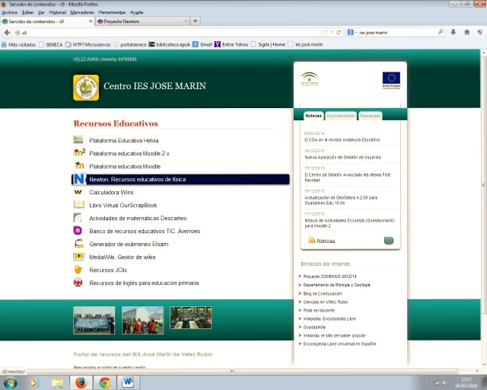This screenshot has width=487, height=390.
Task: Click the Moodle 2.x platform icon
Action: coord(79,152)
